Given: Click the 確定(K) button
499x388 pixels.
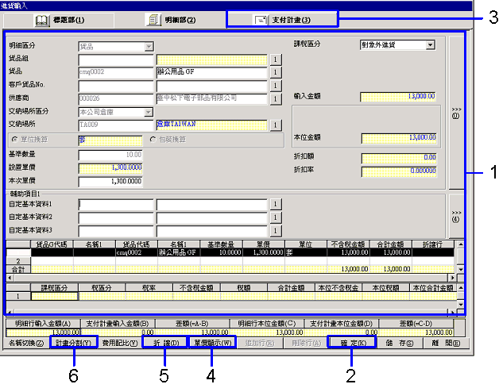Looking at the screenshot, I should point(350,343).
